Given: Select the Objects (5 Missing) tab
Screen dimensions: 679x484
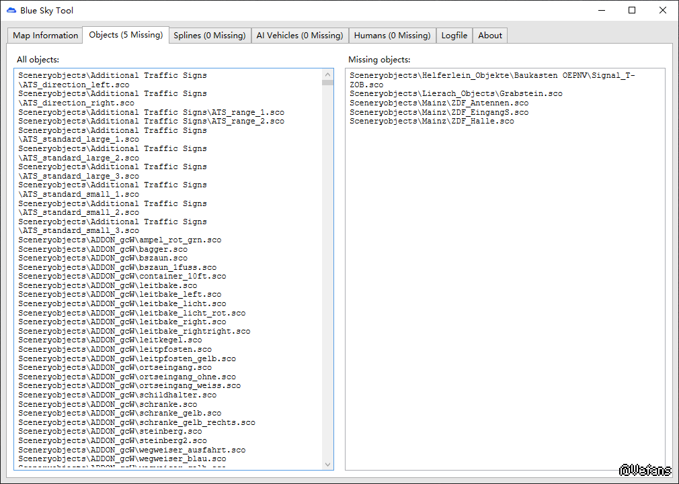Looking at the screenshot, I should coord(126,35).
